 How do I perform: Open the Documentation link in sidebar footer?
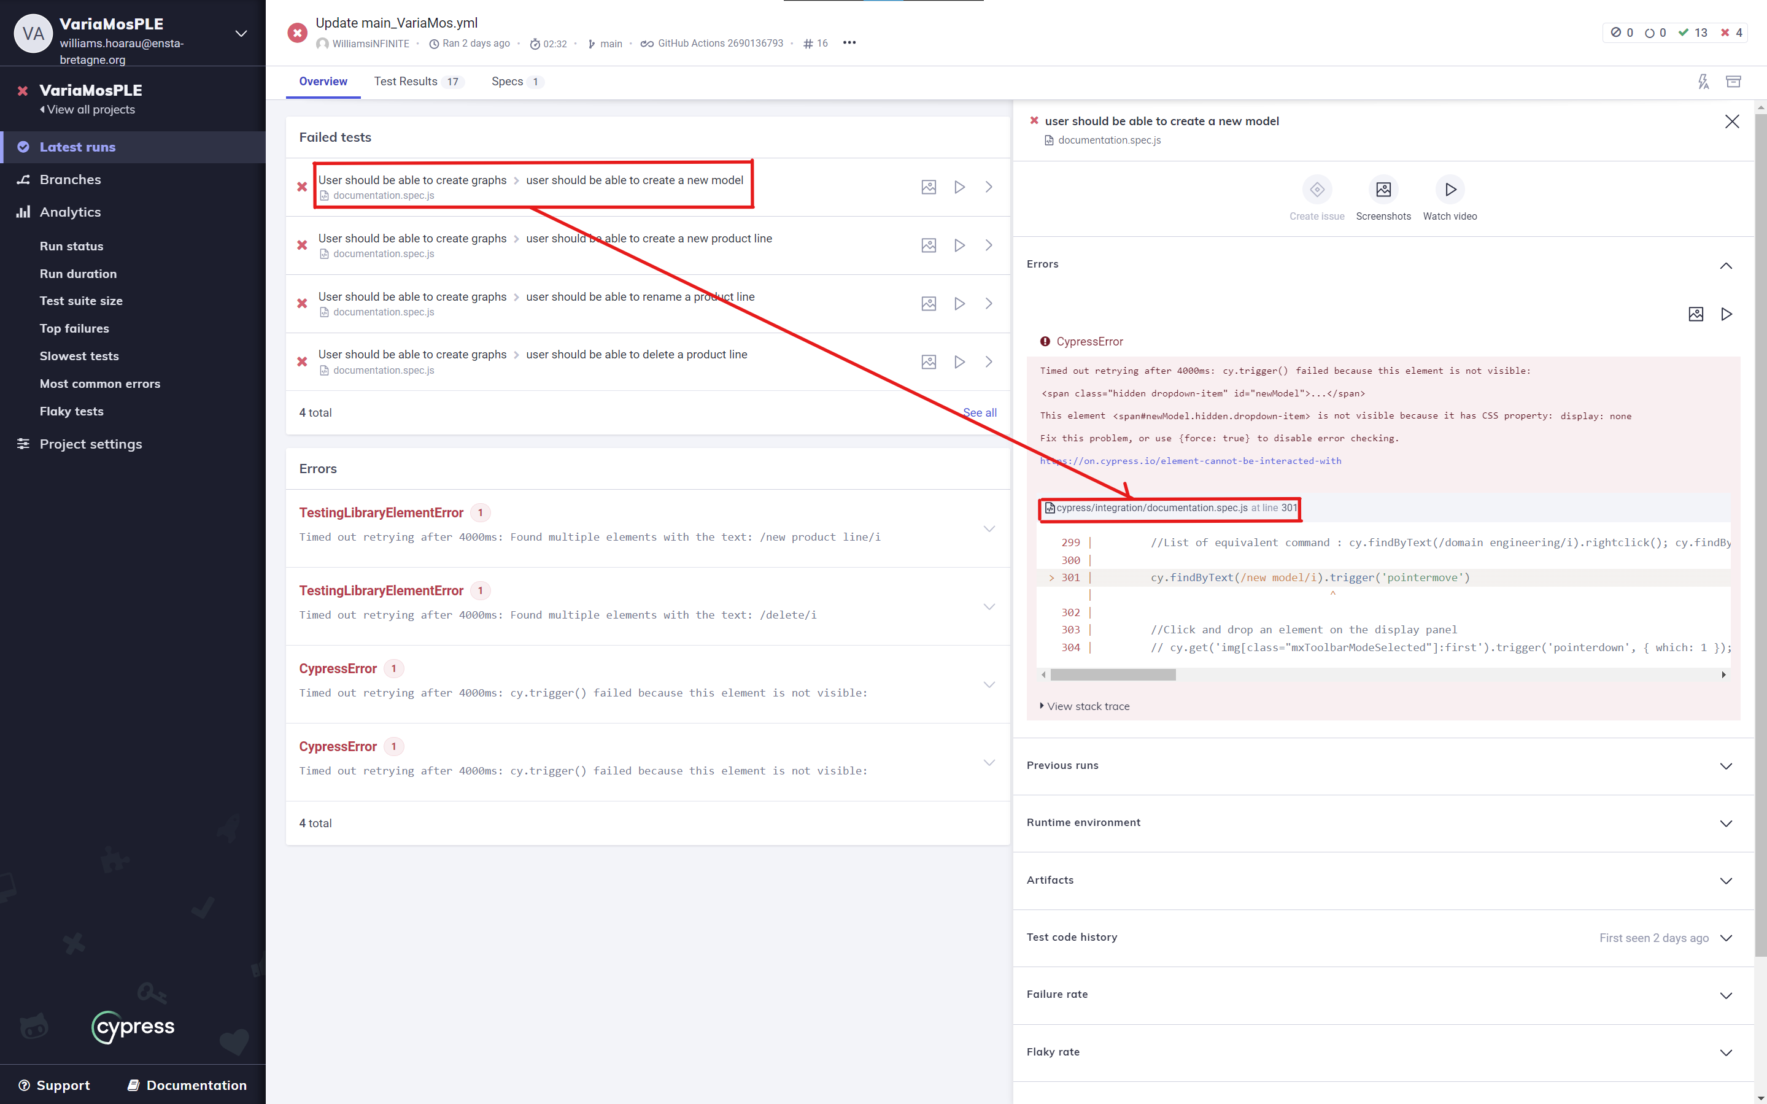pyautogui.click(x=187, y=1085)
